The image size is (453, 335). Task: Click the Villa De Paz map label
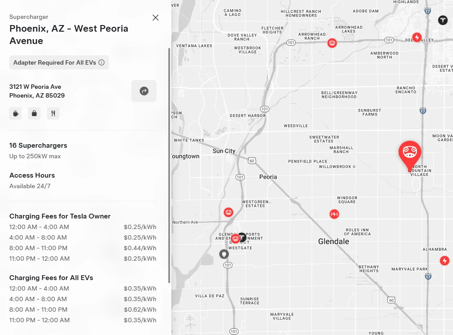[x=210, y=296]
